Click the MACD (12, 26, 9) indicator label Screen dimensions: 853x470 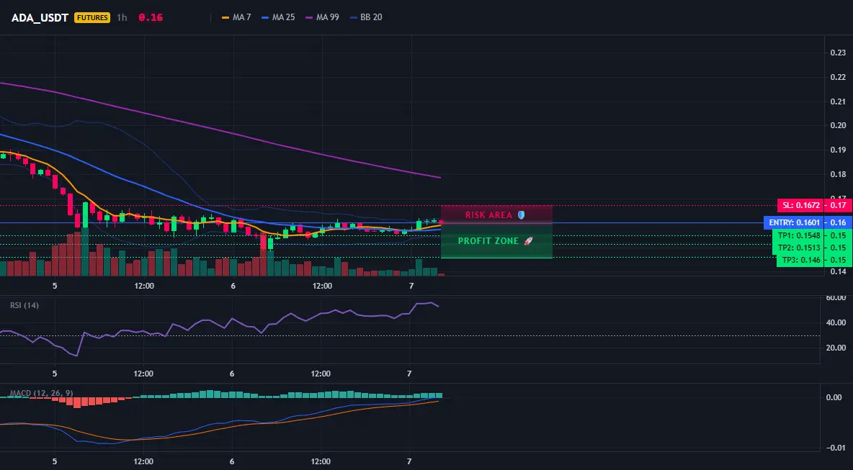point(41,393)
